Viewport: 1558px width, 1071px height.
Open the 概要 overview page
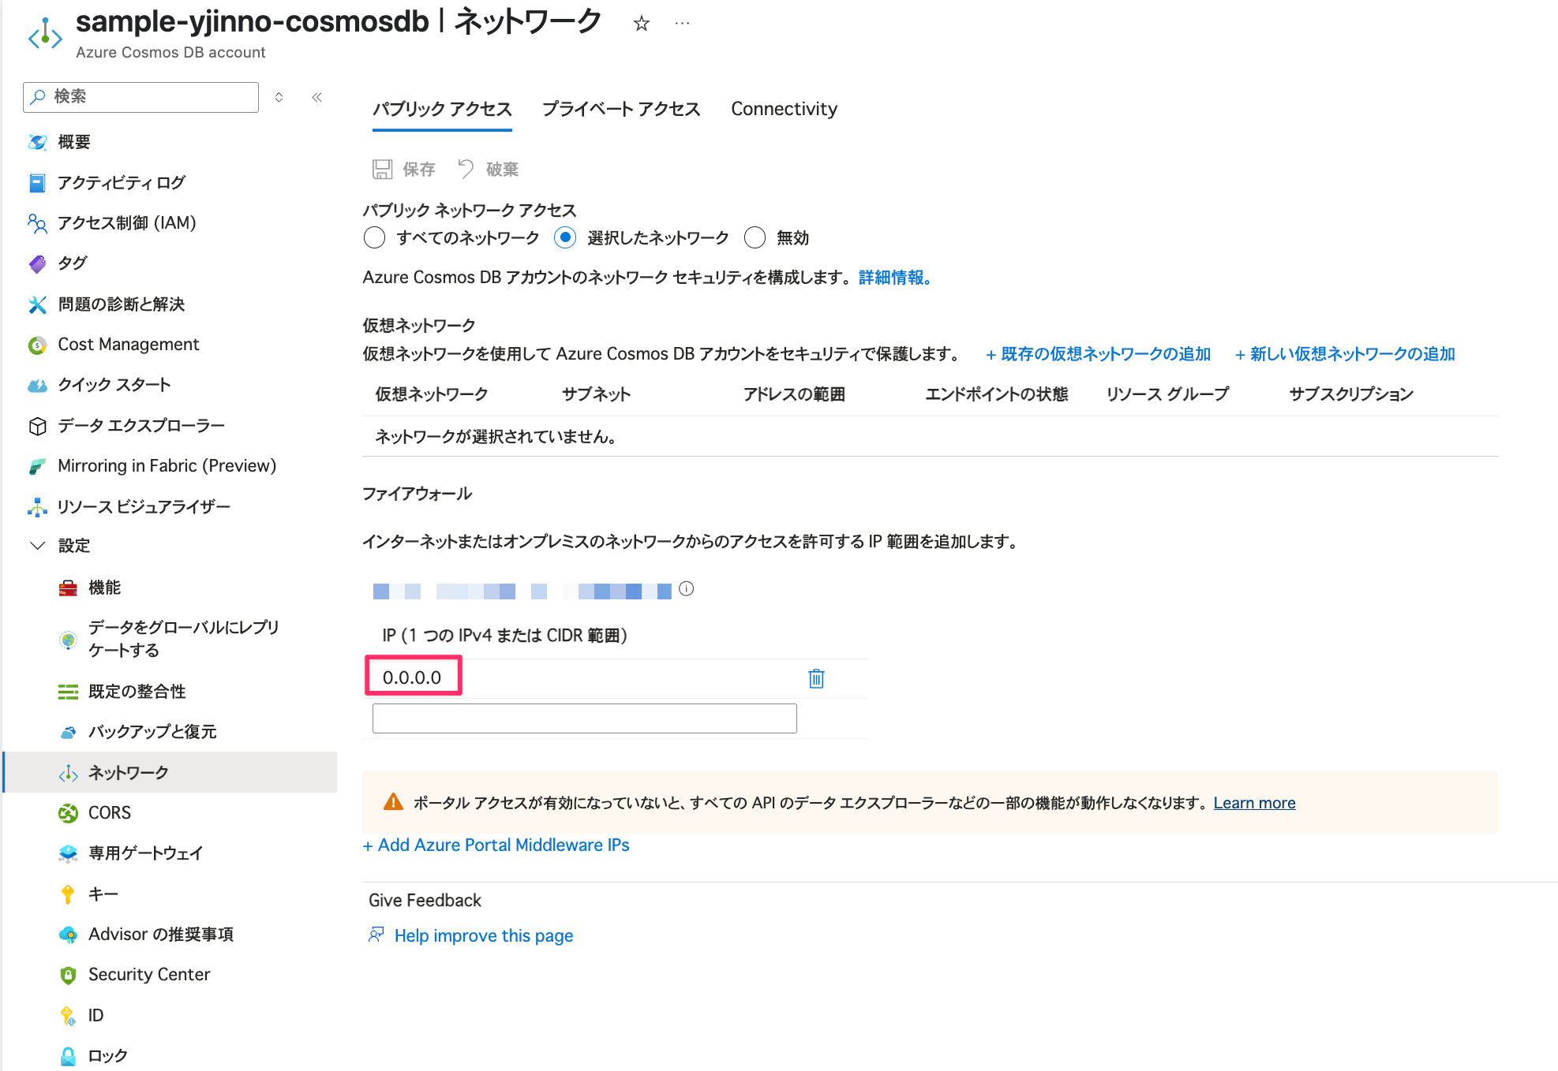[x=74, y=142]
